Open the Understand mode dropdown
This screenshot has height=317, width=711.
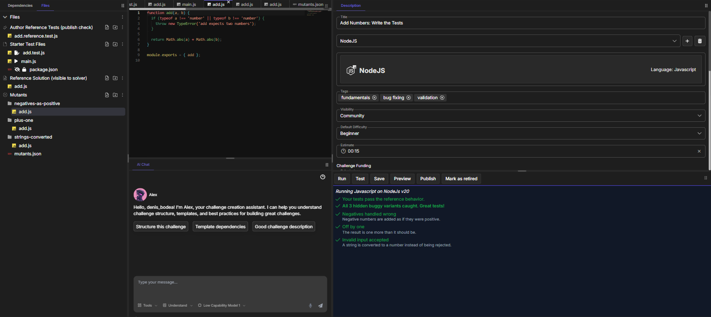[177, 306]
